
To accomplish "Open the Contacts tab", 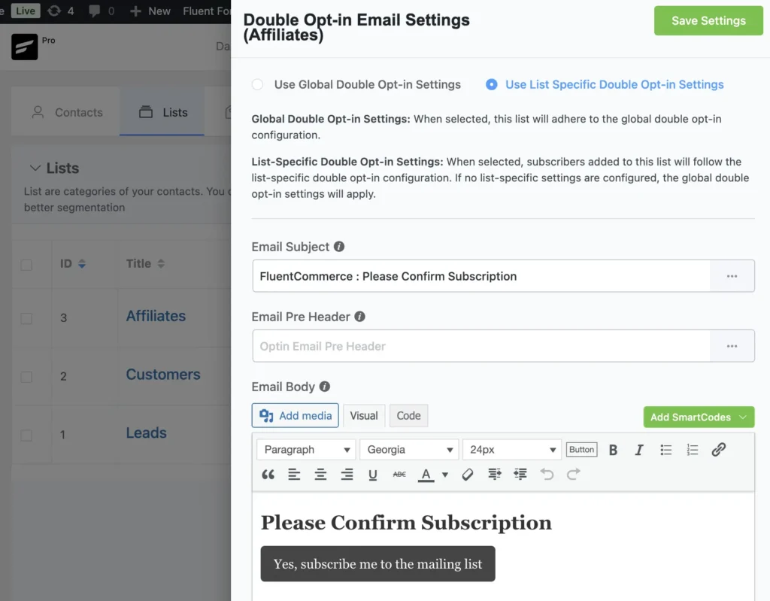I will (x=67, y=113).
